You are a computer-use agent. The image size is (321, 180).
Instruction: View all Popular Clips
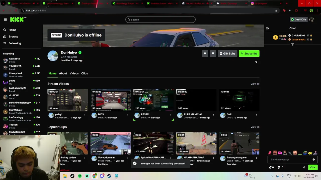click(x=255, y=127)
